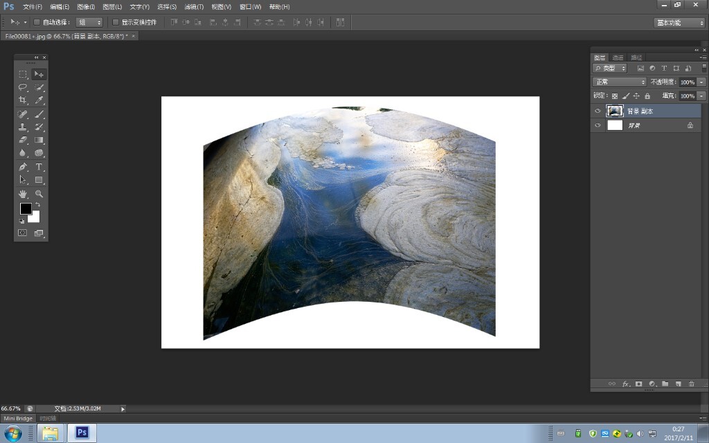
Task: Enable the 显示变换控件 checkbox
Action: pos(116,22)
